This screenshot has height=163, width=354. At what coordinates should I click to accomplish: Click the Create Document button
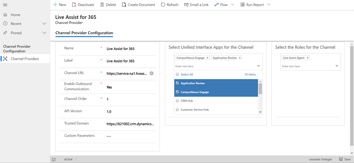click(x=138, y=5)
